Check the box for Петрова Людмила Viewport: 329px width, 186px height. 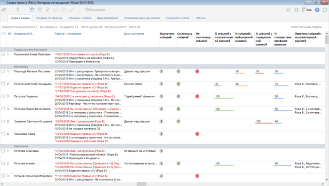point(3,96)
